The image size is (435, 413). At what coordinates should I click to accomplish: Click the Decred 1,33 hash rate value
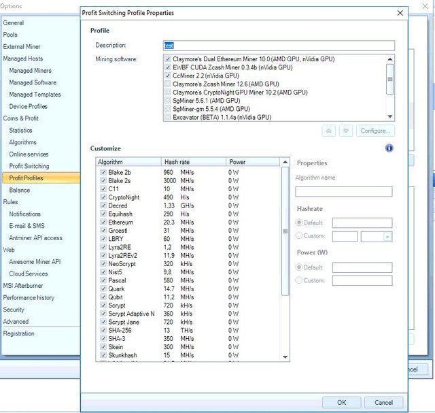pos(169,205)
